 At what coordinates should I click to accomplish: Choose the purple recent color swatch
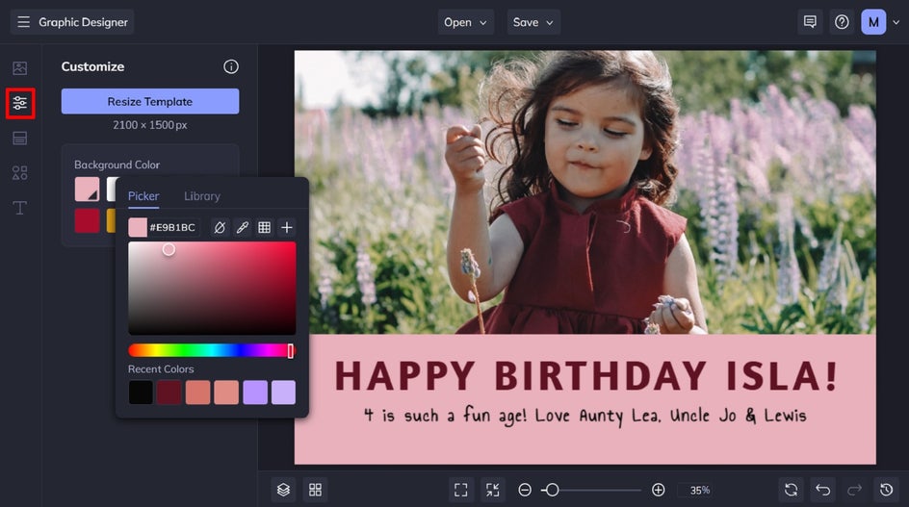(x=255, y=393)
